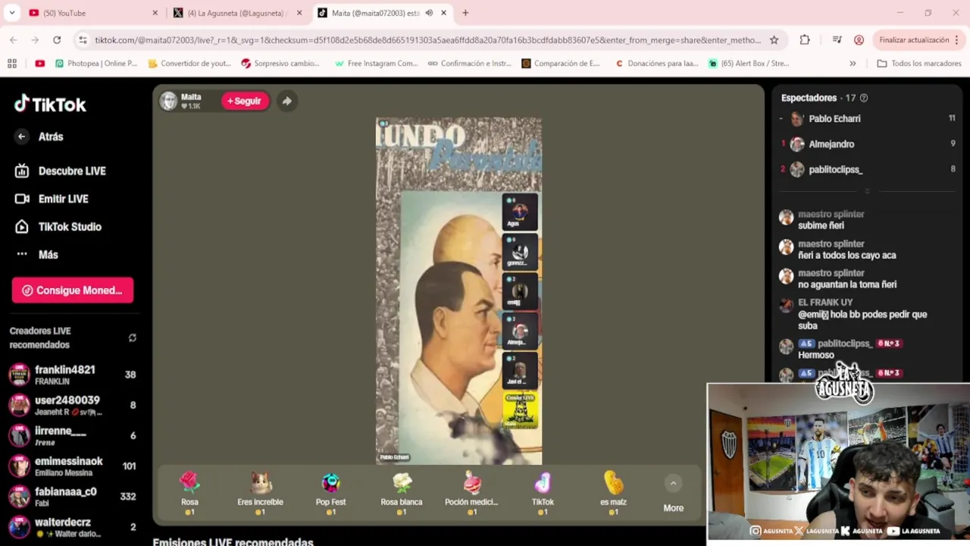Open fabianaaa_c0 live stream
This screenshot has height=546, width=970.
[x=72, y=497]
